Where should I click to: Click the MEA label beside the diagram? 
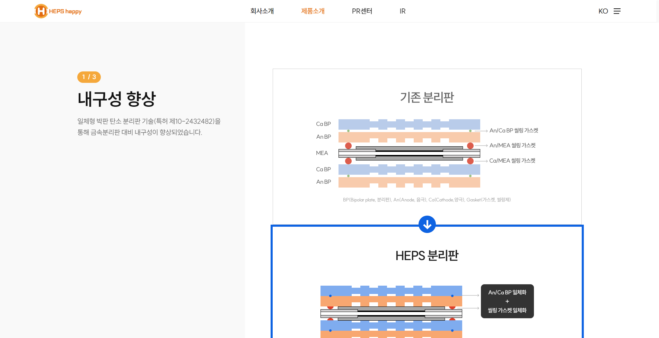click(322, 153)
